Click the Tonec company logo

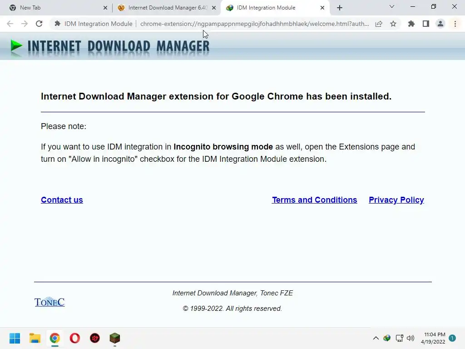(x=49, y=302)
